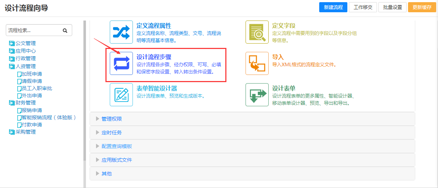The width and height of the screenshot is (438, 188).
Task: Select 请假申请 in the process tree
Action: [32, 81]
